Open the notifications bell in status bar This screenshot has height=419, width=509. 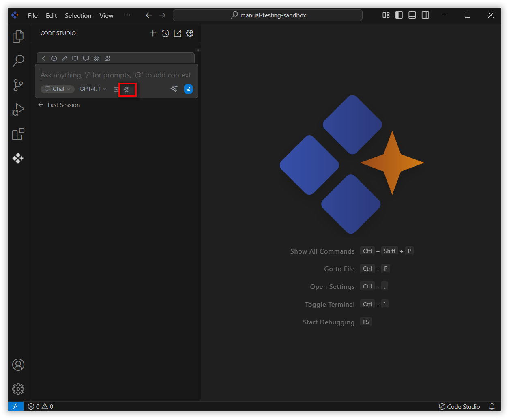tap(492, 406)
